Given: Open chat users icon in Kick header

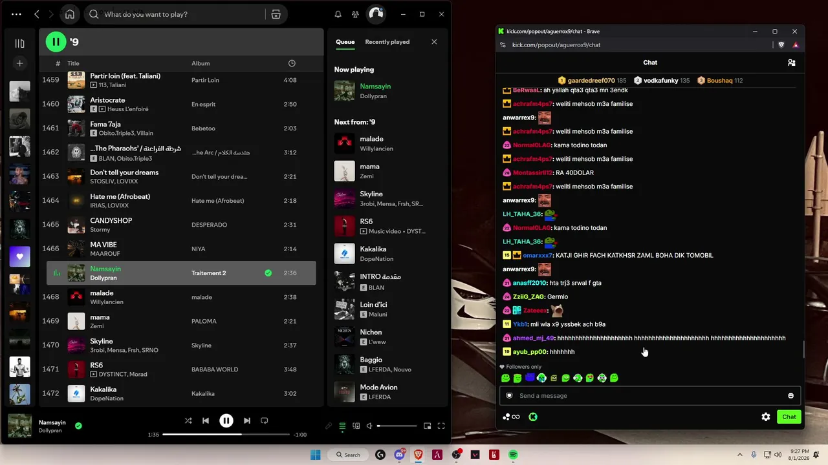Looking at the screenshot, I should pyautogui.click(x=791, y=63).
